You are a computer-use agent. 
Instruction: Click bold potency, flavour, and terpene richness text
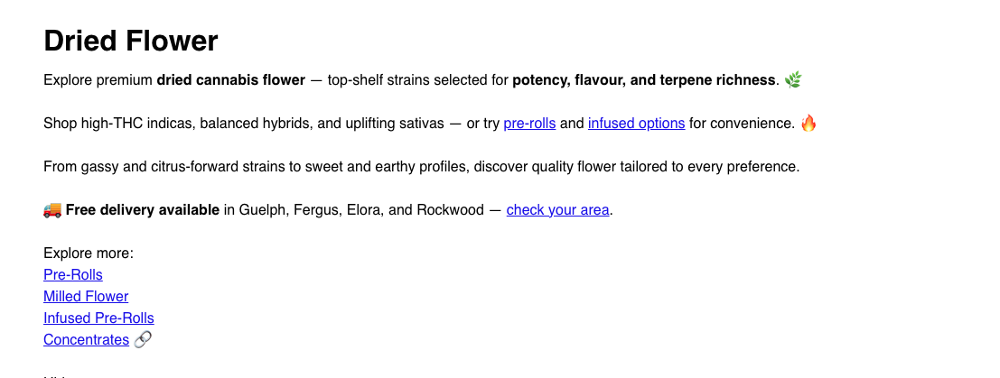coord(644,80)
